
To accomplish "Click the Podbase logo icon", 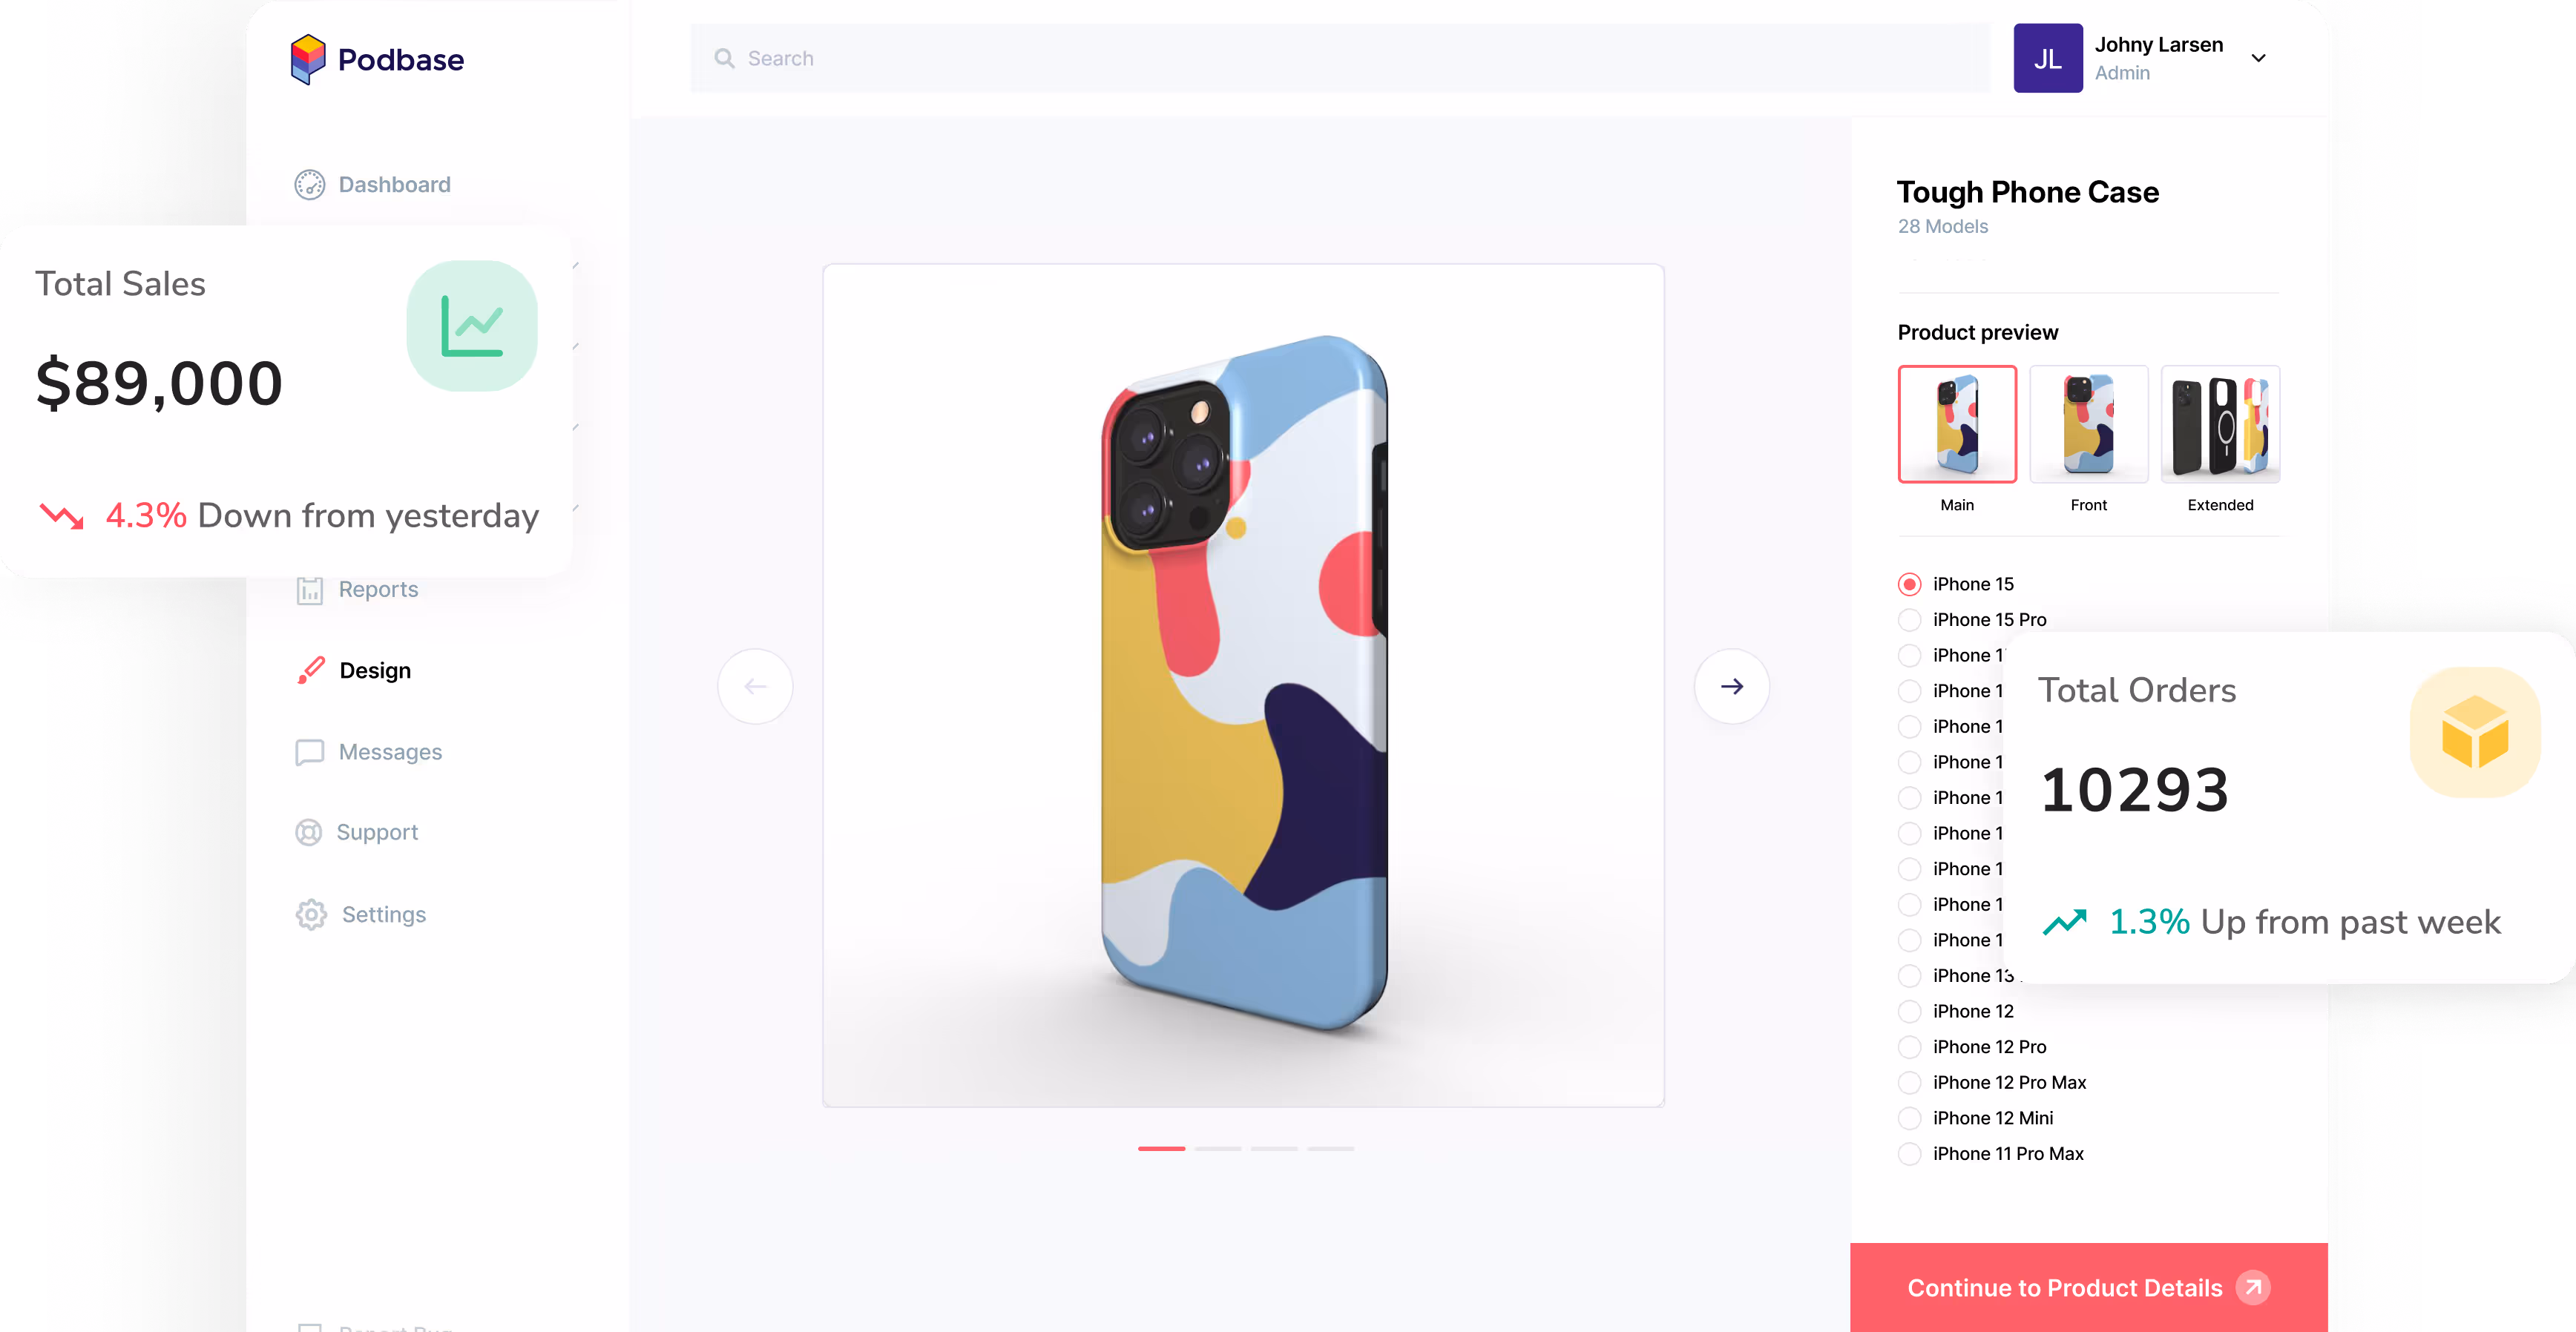I will click(308, 59).
